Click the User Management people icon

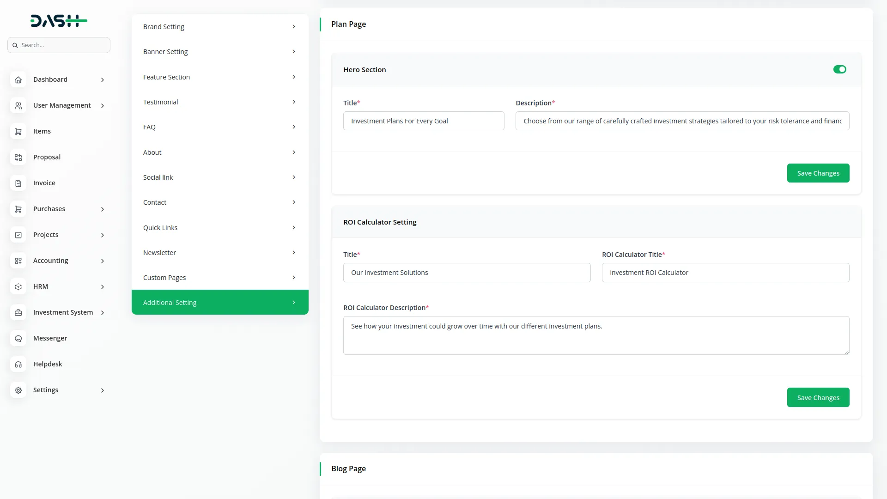tap(18, 106)
